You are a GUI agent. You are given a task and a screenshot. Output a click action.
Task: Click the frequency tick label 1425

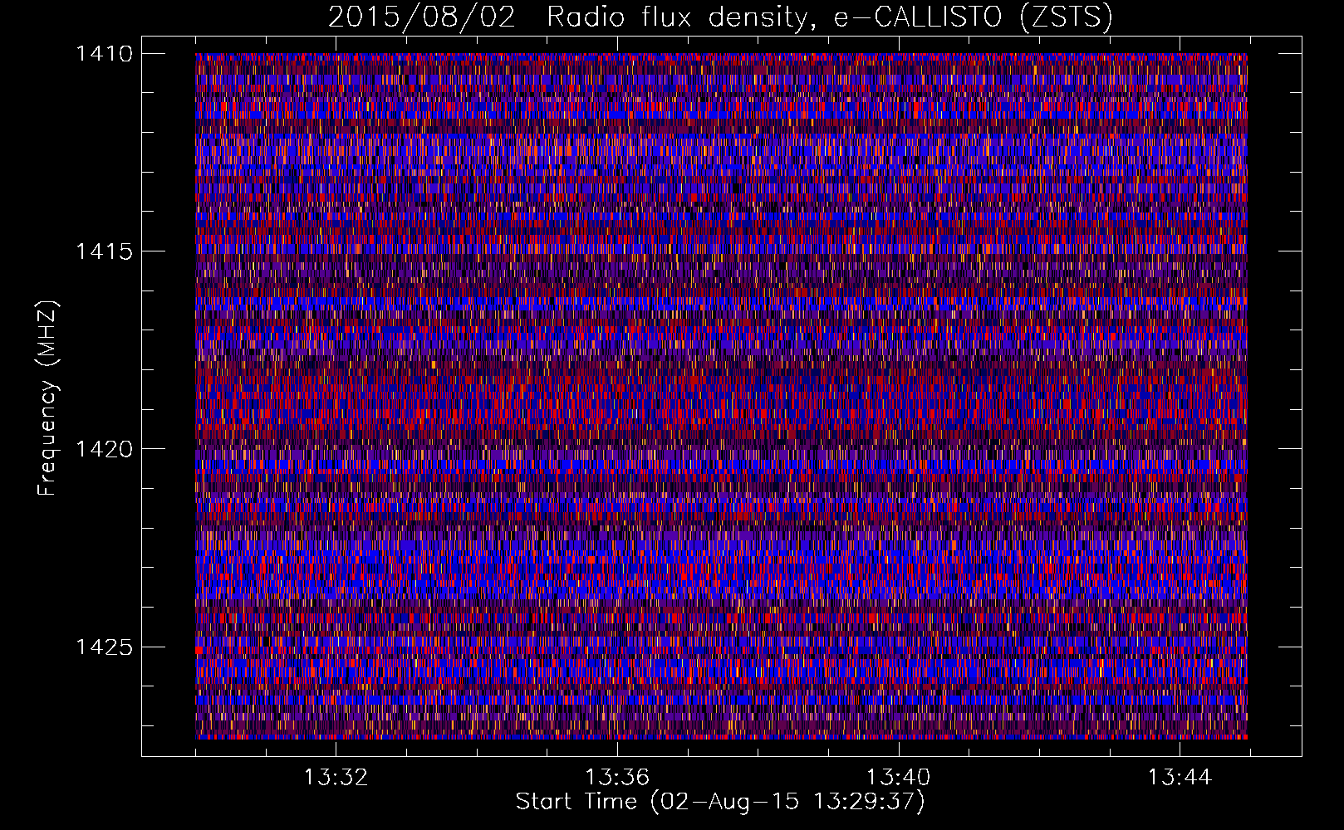(x=104, y=647)
